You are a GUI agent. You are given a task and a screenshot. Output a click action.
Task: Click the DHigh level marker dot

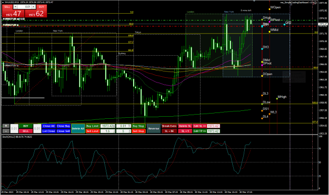[x=262, y=19]
